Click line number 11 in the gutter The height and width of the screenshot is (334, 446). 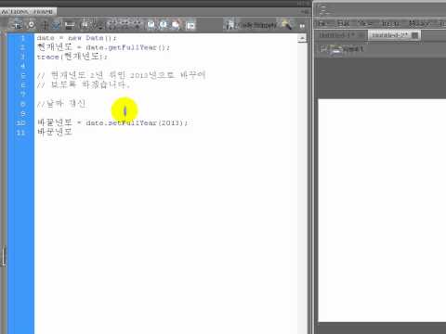(20, 133)
